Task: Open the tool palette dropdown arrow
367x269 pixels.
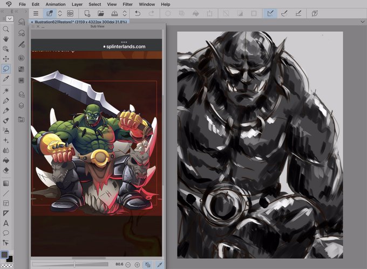Action: tap(10, 18)
